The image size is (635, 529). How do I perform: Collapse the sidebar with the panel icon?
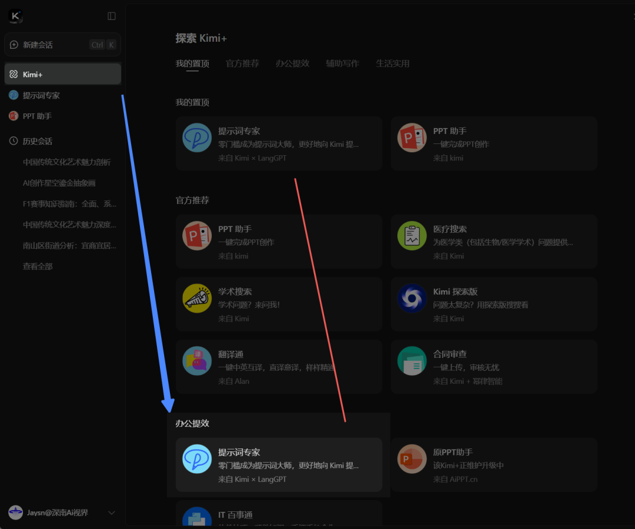tap(111, 16)
